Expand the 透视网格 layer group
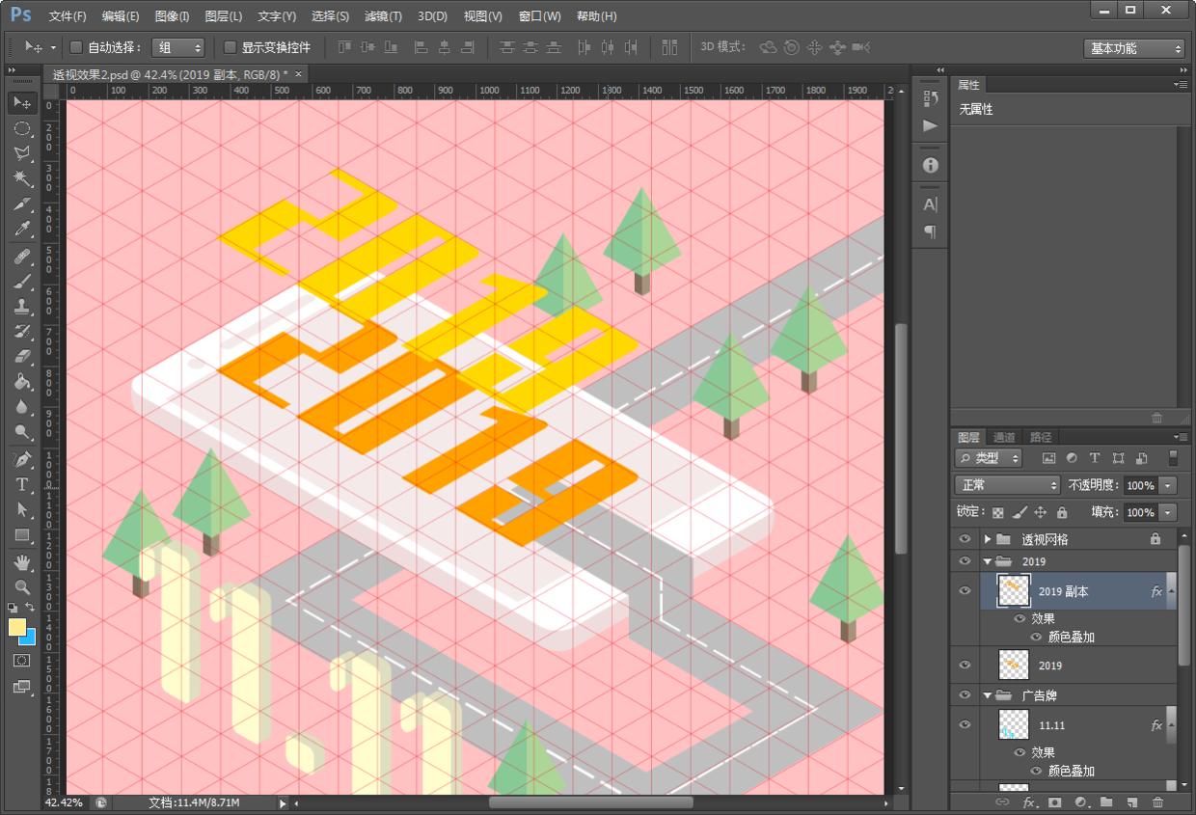The width and height of the screenshot is (1196, 815). point(988,539)
